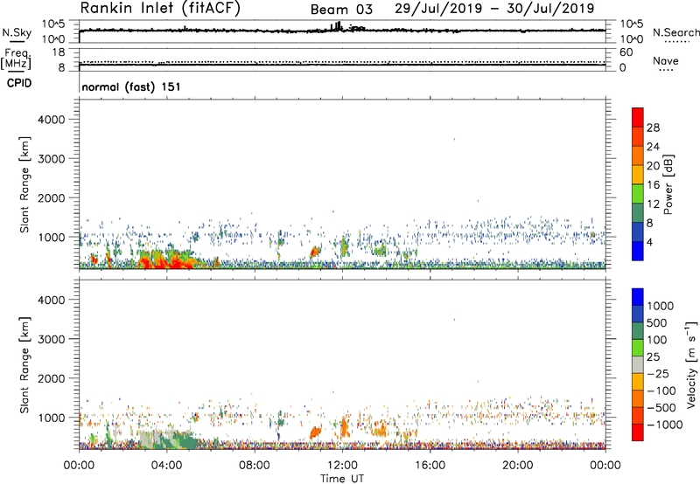Click the '12:00' time axis tick label

click(342, 466)
